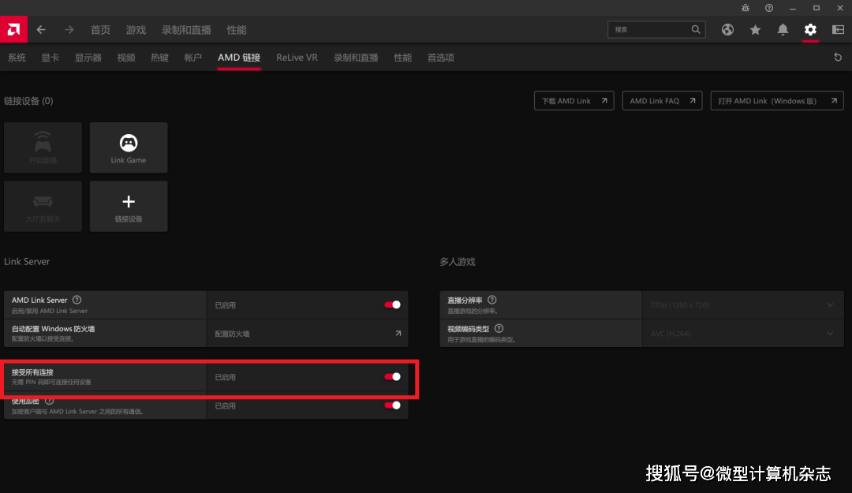
Task: Open the 首页 top menu
Action: [100, 30]
